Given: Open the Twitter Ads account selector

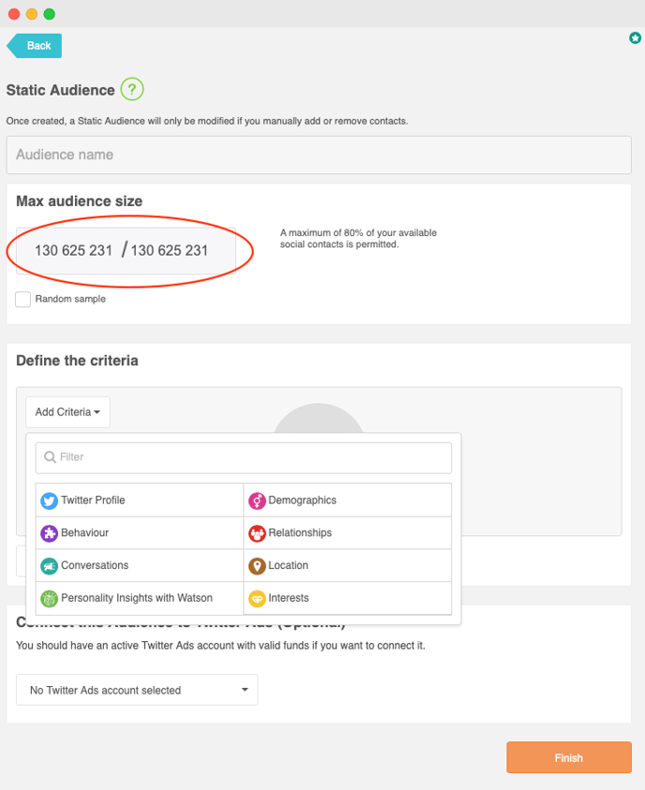Looking at the screenshot, I should (137, 690).
